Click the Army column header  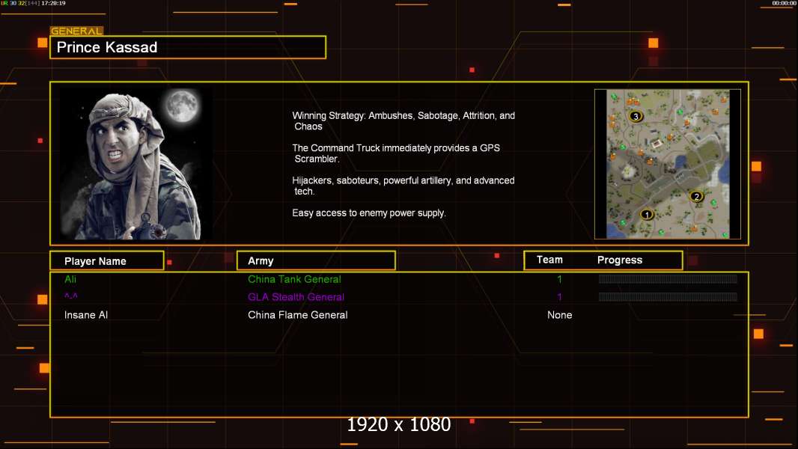point(316,261)
